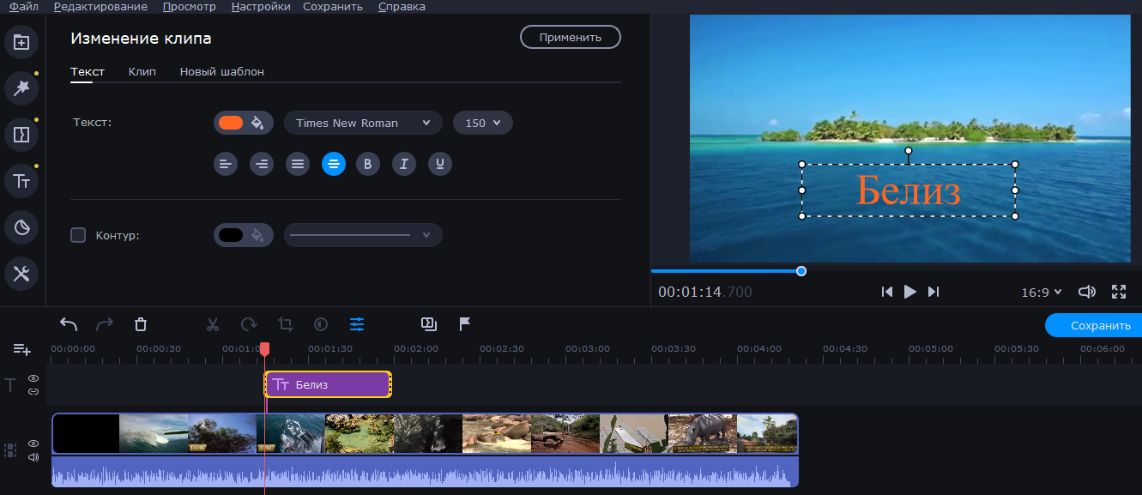
Task: Enable the Контур outline checkbox
Action: (78, 235)
